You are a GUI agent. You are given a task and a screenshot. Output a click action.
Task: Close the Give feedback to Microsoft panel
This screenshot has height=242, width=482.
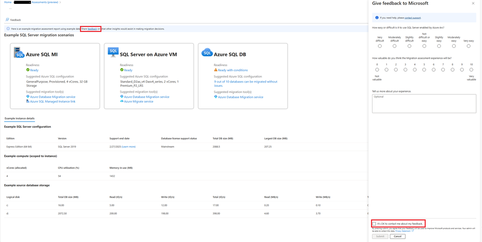click(473, 3)
